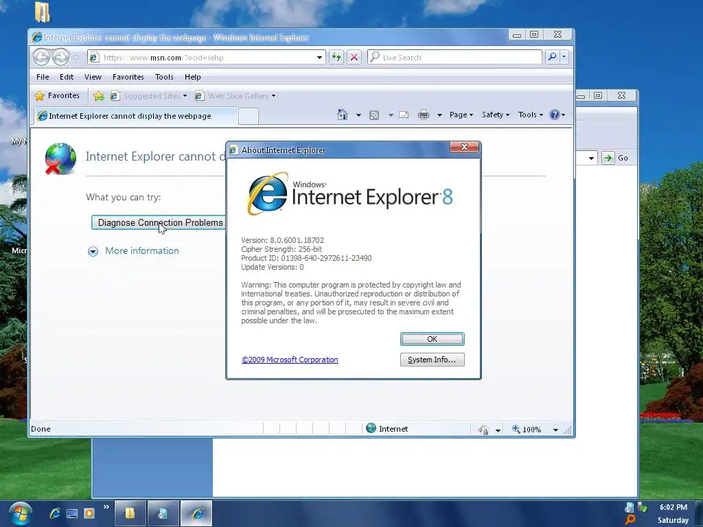
Task: Click the zoom level magnifier icon
Action: (x=516, y=430)
